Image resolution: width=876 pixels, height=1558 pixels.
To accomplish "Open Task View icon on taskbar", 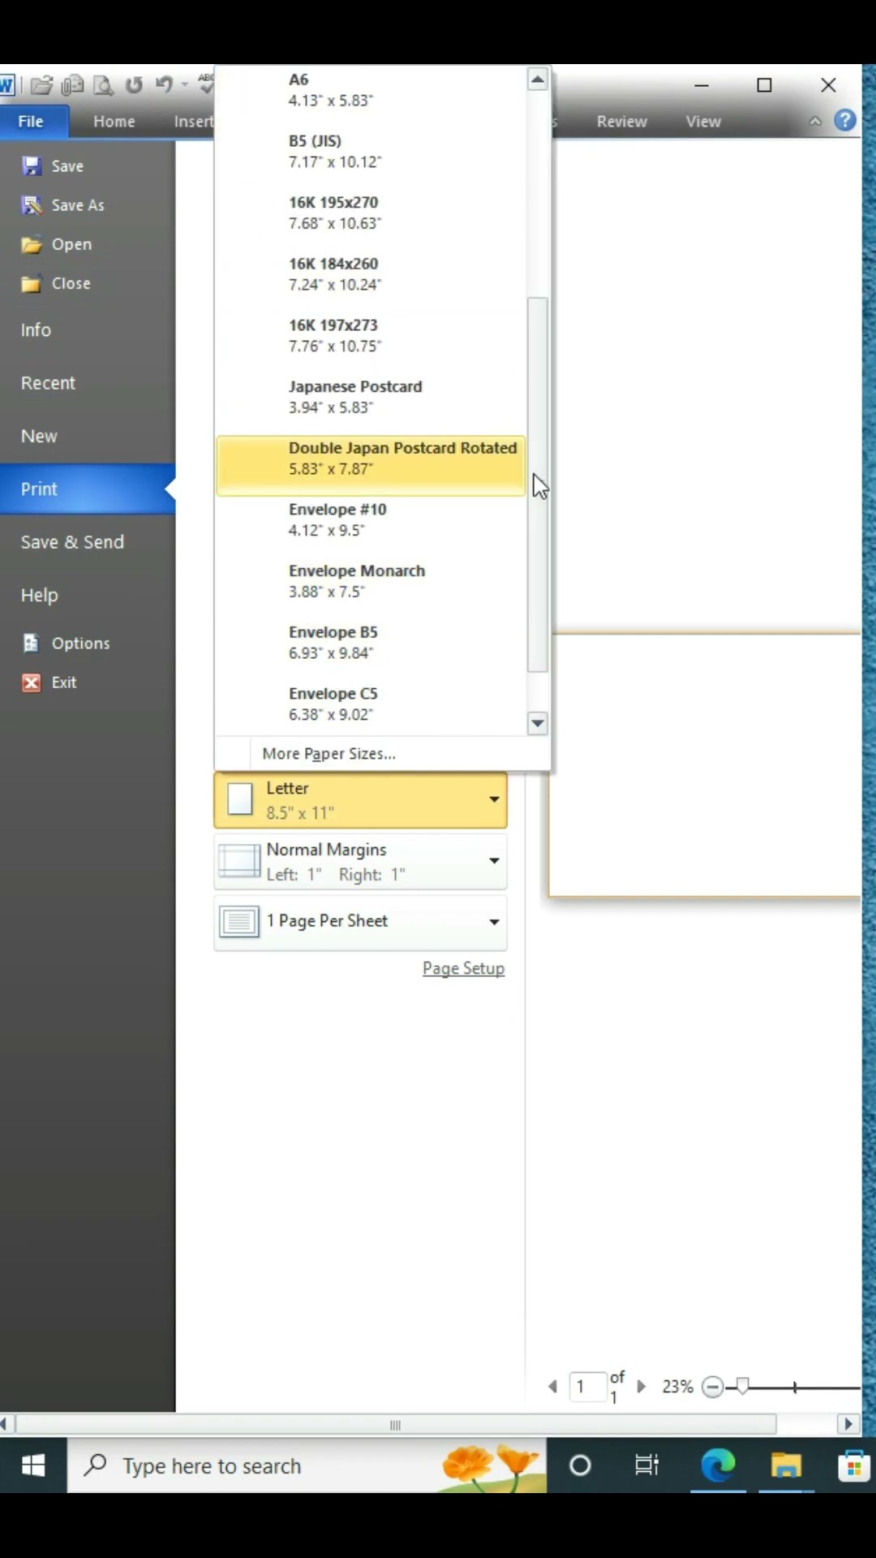I will pos(647,1465).
